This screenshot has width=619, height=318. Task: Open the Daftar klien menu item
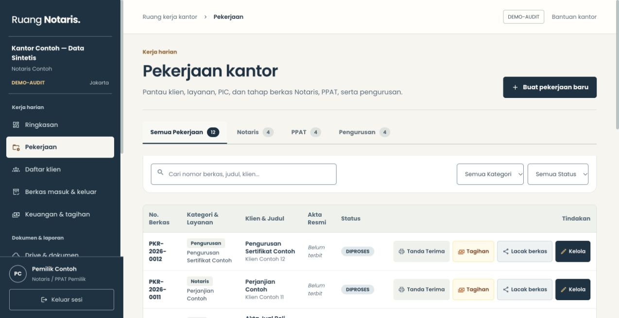60,170
